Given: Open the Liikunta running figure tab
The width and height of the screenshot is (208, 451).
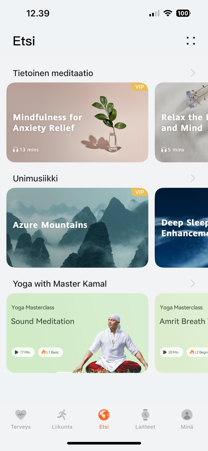Looking at the screenshot, I should pos(62,415).
